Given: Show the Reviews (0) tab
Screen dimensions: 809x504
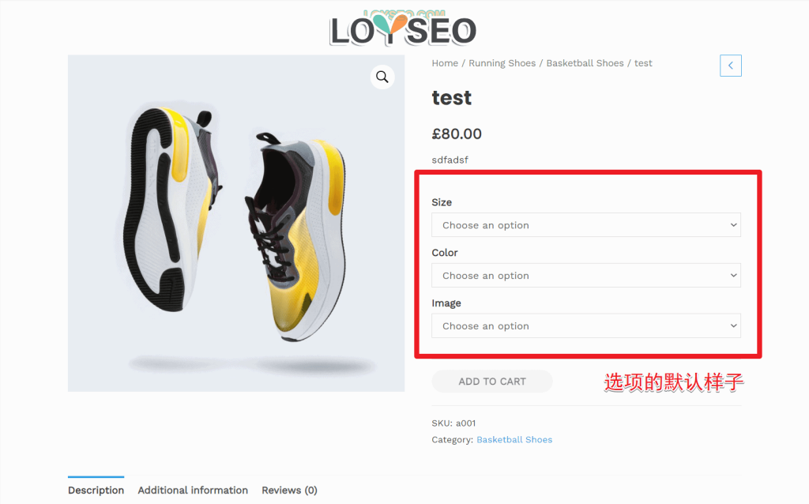Looking at the screenshot, I should (x=289, y=490).
